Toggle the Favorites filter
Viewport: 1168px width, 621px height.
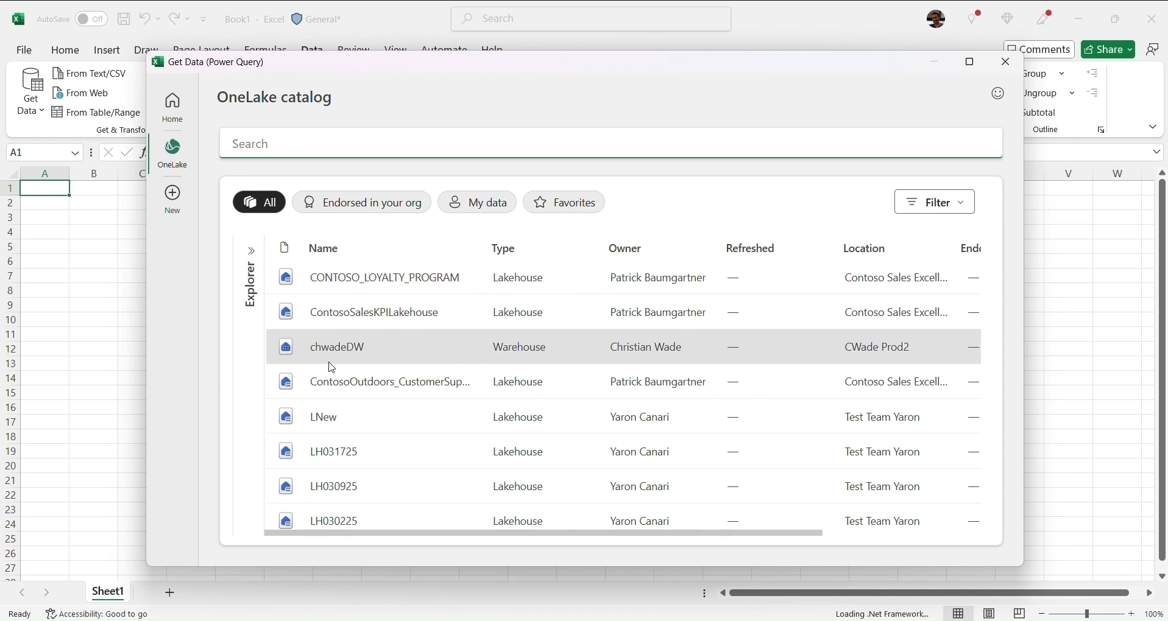coord(564,202)
